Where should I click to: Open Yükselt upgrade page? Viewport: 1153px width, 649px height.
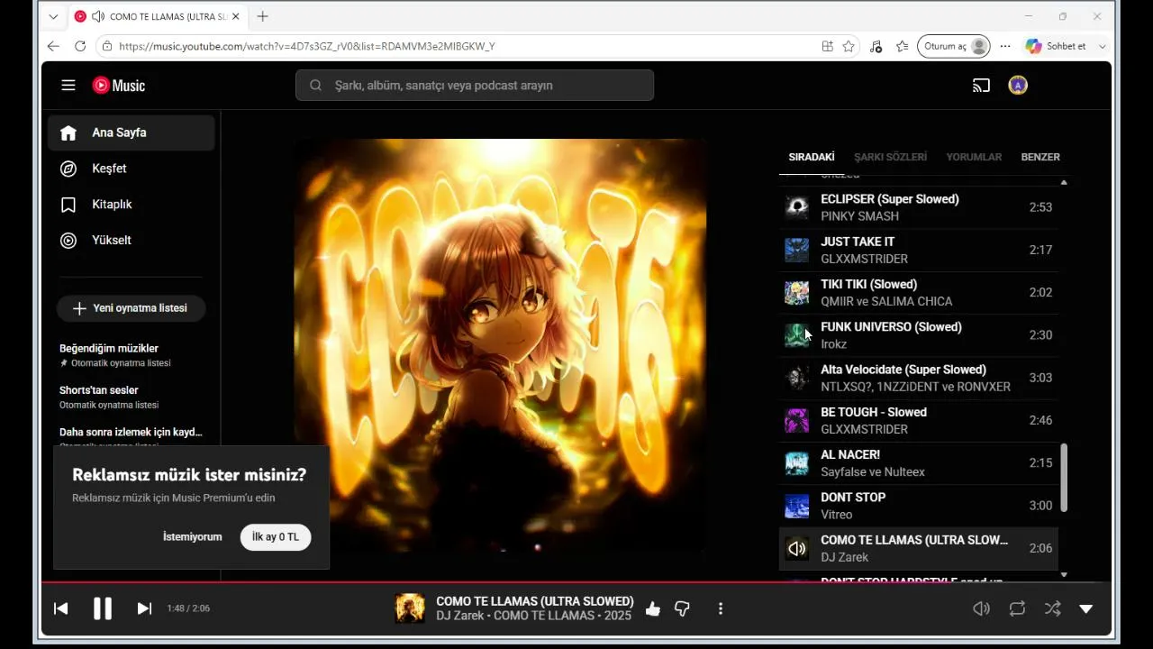tap(132, 241)
